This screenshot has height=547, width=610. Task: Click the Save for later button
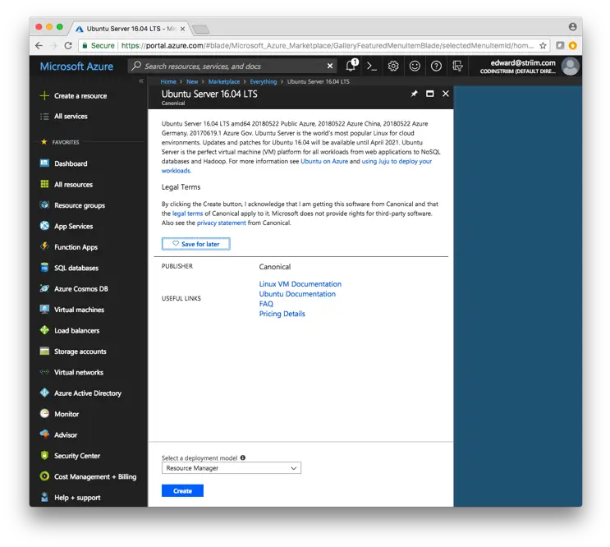click(195, 244)
